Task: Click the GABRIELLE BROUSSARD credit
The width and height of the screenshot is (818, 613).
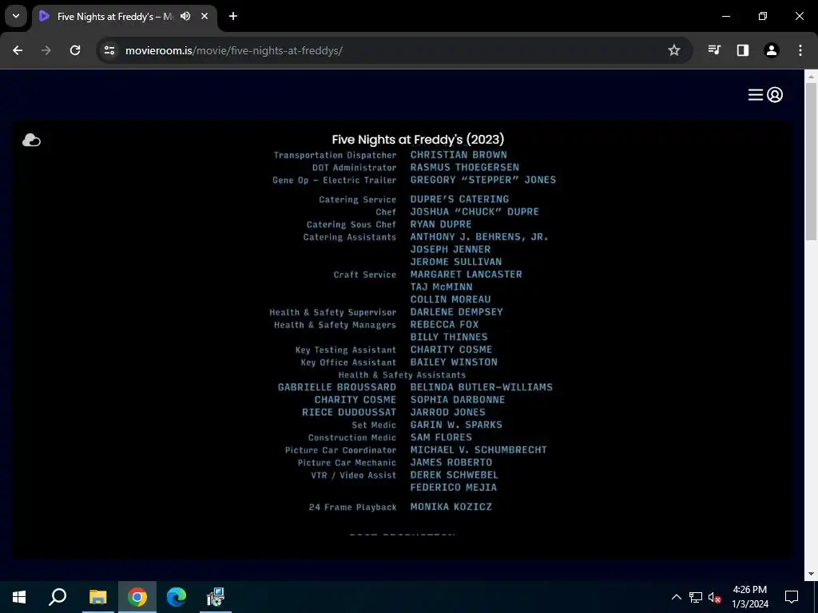Action: coord(336,387)
